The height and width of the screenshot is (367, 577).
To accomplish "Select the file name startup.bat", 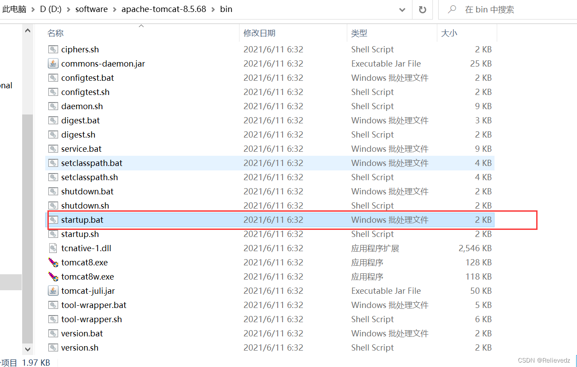I will (82, 220).
